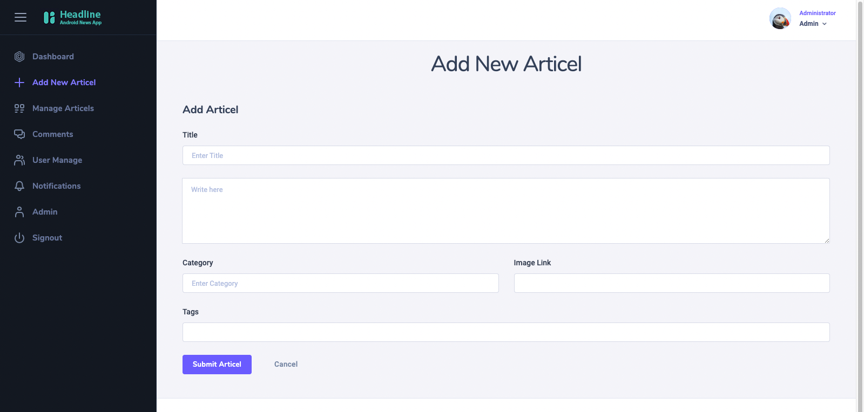The image size is (864, 412).
Task: Click the Manage Articels grid icon
Action: point(19,108)
